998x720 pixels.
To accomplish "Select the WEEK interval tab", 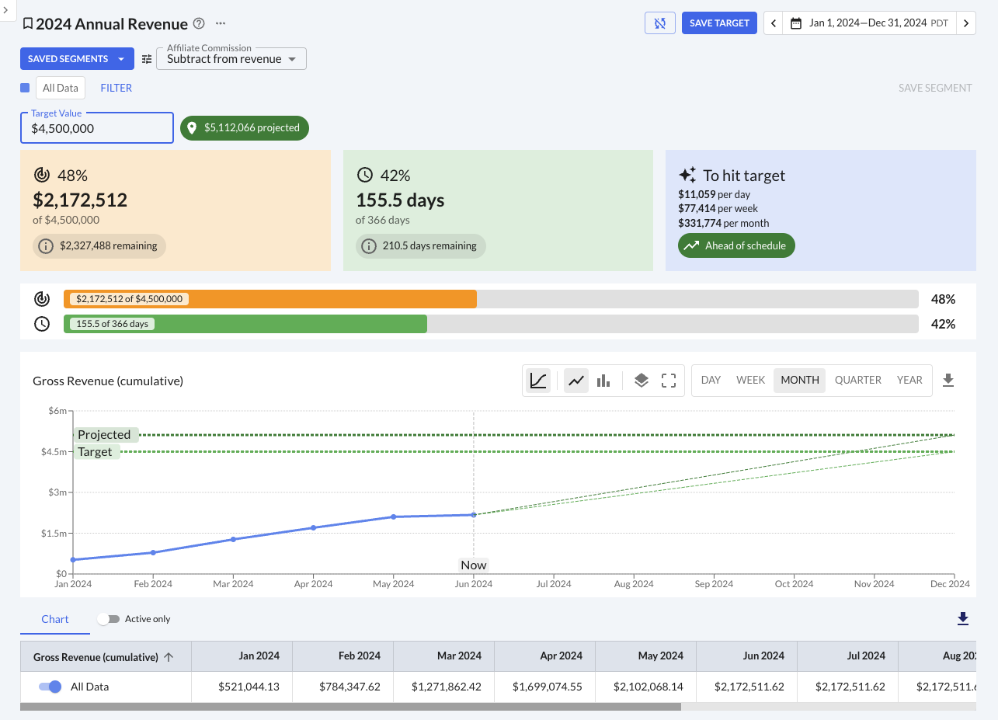I will [750, 381].
